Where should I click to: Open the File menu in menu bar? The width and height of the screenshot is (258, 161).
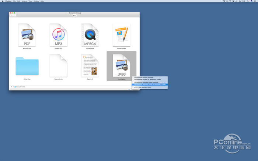click(14, 1)
